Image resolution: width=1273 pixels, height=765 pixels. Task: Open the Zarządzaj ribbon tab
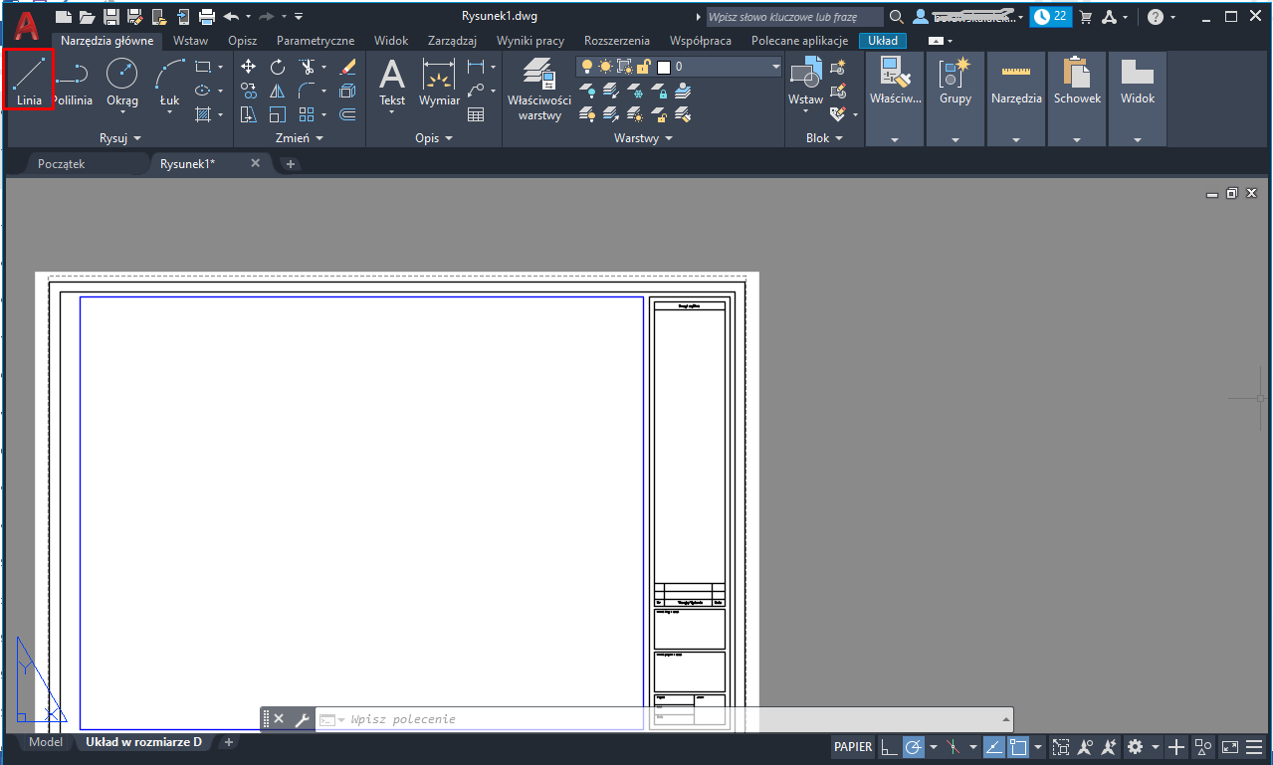coord(452,41)
